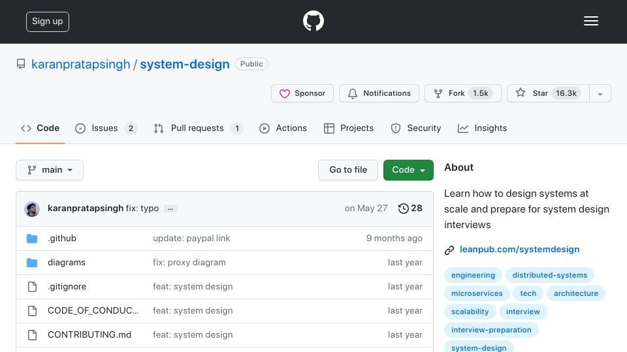Open the diagrams folder
The height and width of the screenshot is (352, 627).
pyautogui.click(x=67, y=263)
